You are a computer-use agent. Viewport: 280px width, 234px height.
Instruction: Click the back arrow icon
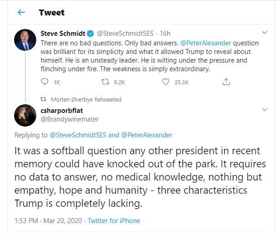[x=21, y=12]
